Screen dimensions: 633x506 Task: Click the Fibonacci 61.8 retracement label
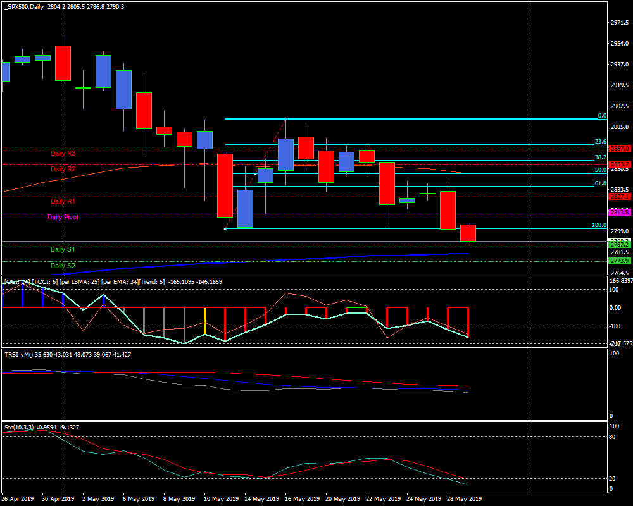[x=600, y=183]
